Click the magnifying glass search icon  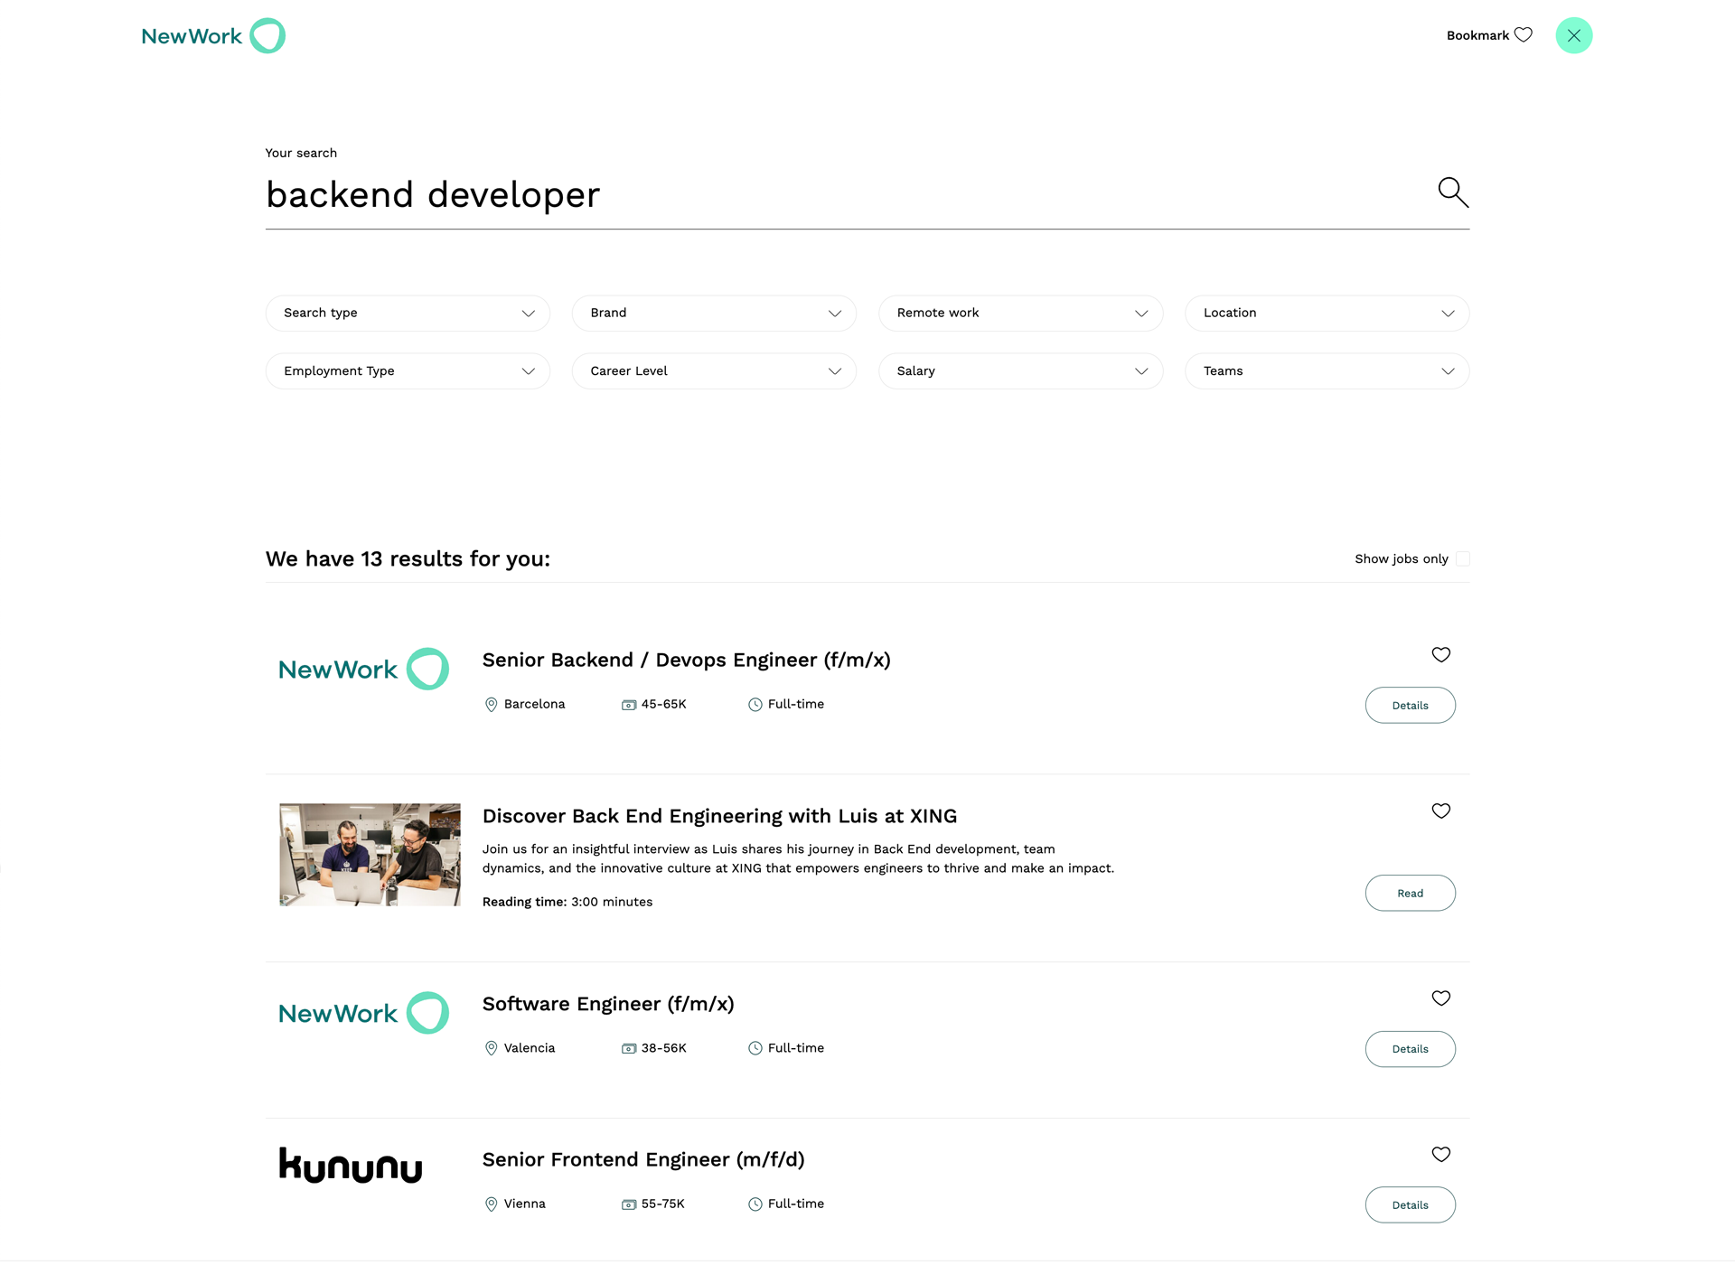tap(1453, 192)
